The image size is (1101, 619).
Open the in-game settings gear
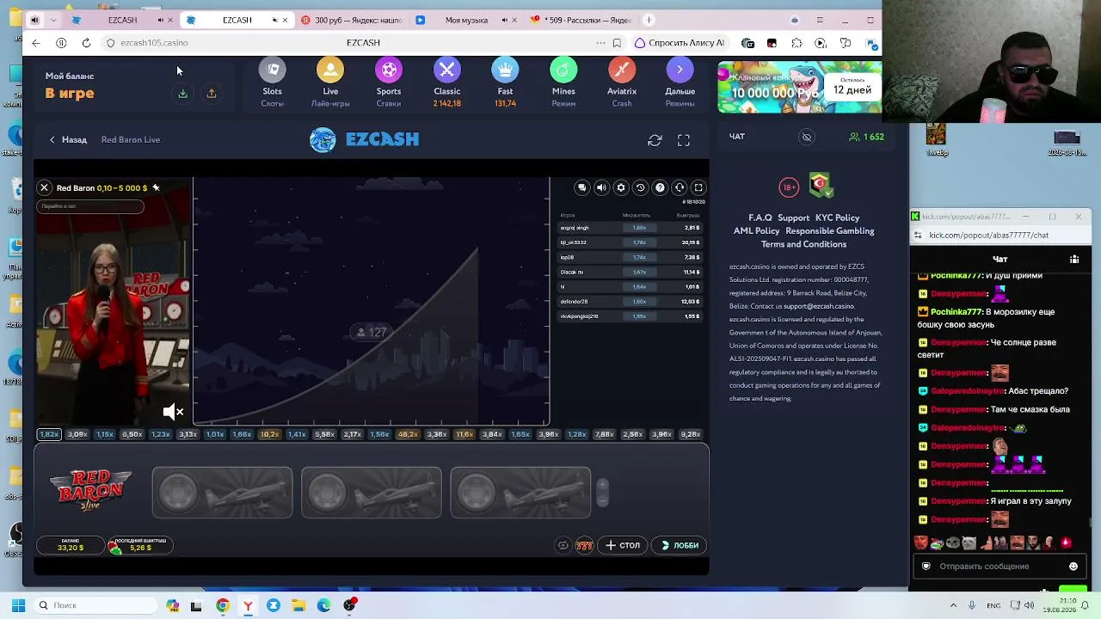point(621,187)
